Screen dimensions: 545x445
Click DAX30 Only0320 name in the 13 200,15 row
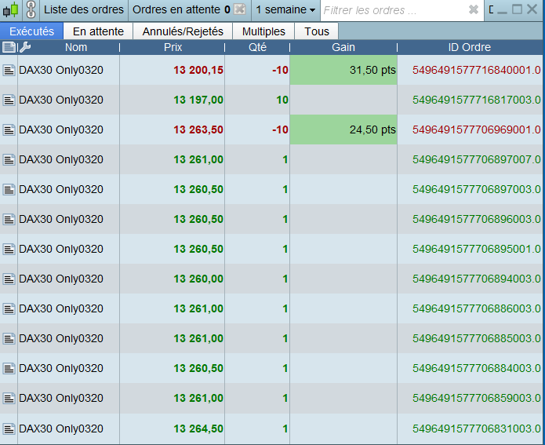click(61, 71)
